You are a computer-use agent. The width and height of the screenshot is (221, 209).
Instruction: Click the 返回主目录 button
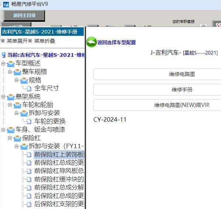[x=24, y=15]
